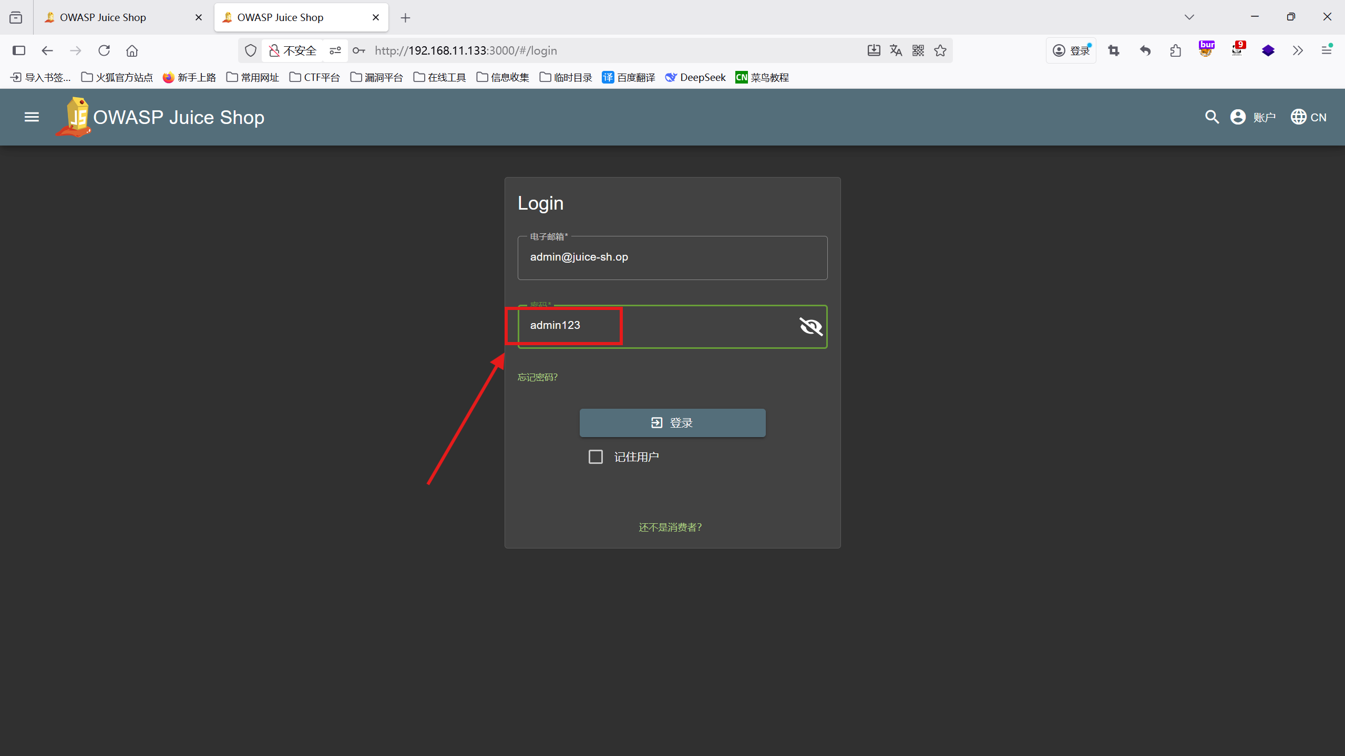This screenshot has height=756, width=1345.
Task: Click the 忘记密码? forgot password link
Action: click(537, 377)
